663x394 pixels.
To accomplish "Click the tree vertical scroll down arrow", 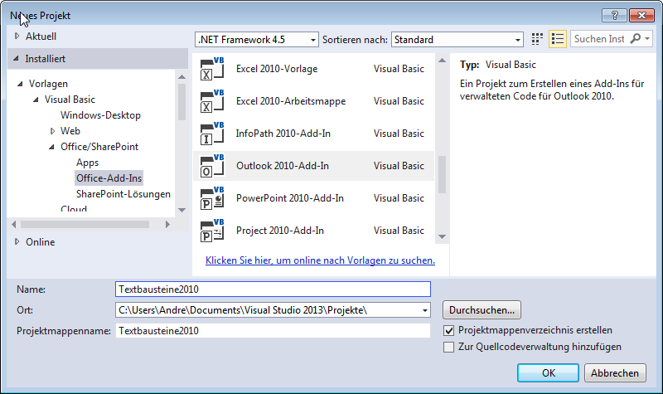I will coord(181,210).
